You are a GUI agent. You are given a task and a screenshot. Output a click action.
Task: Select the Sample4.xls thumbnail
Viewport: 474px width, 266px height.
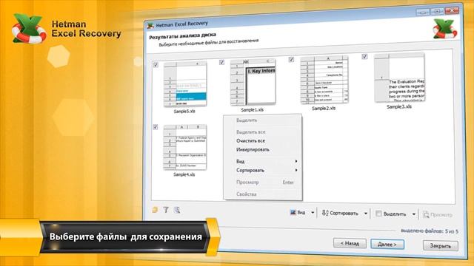coord(185,147)
